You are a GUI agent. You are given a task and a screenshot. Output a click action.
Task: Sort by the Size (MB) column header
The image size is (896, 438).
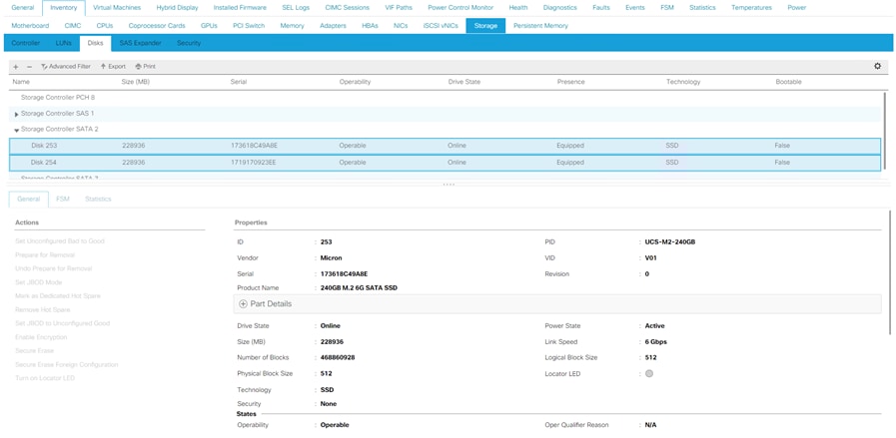pos(136,82)
